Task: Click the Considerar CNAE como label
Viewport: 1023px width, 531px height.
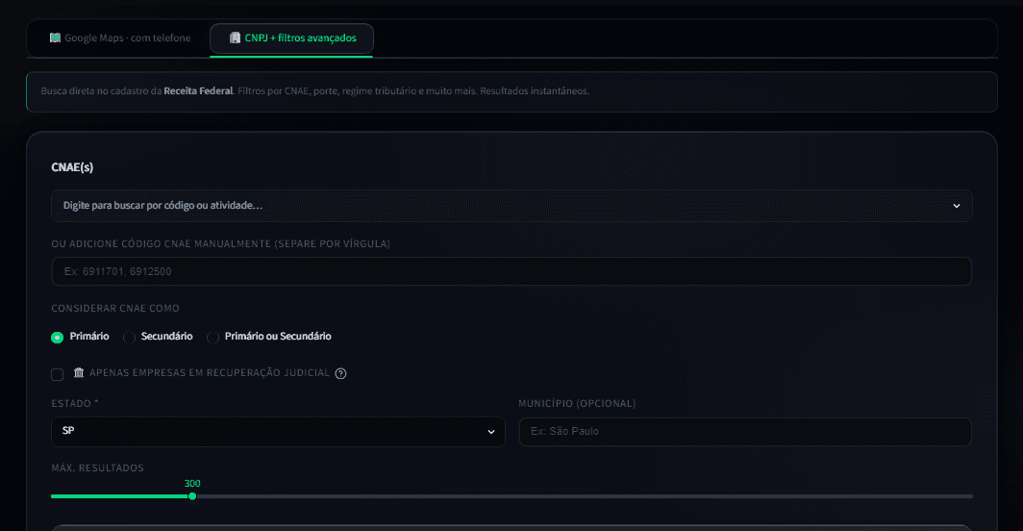Action: click(115, 308)
